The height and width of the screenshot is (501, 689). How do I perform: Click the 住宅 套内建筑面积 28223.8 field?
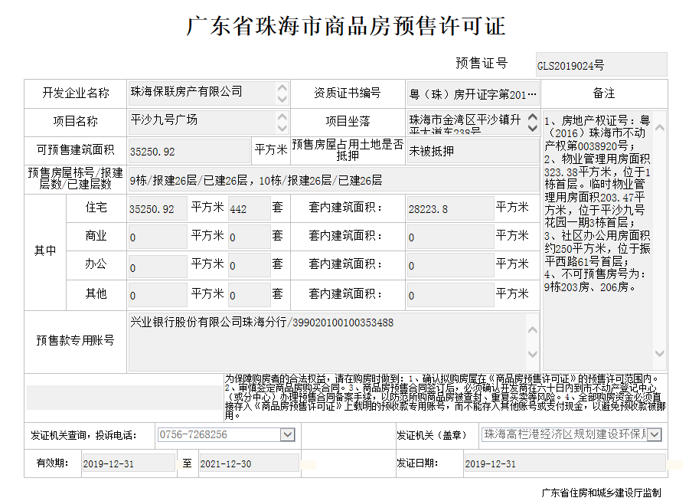click(x=449, y=208)
